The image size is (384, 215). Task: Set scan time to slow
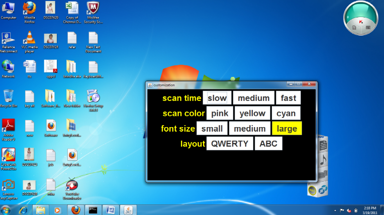tap(217, 98)
